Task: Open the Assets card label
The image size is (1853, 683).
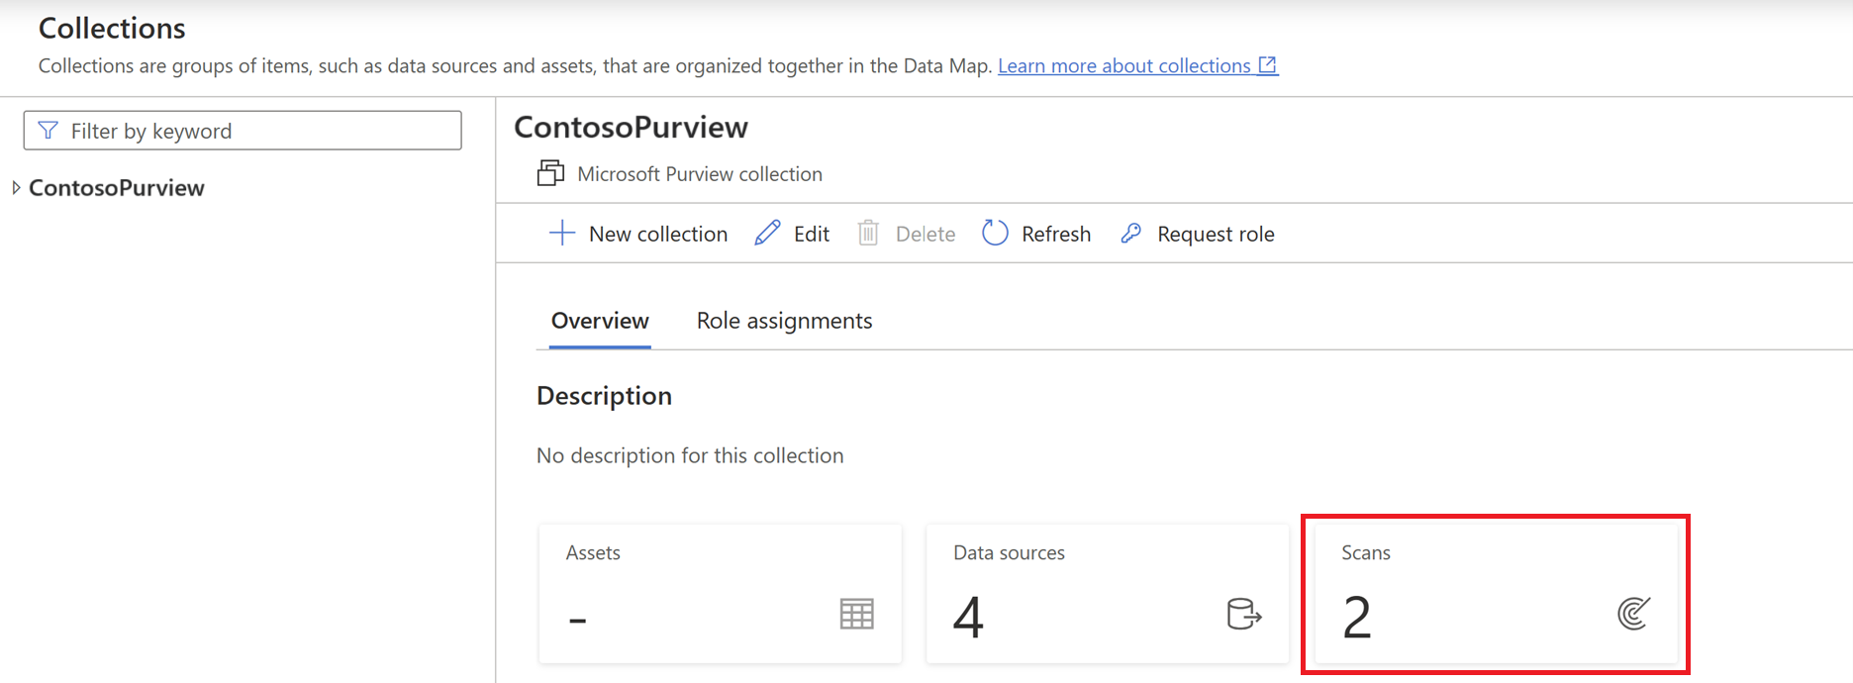Action: pos(593,552)
